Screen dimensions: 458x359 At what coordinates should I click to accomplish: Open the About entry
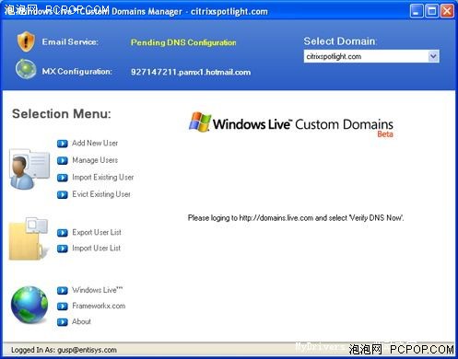click(81, 321)
